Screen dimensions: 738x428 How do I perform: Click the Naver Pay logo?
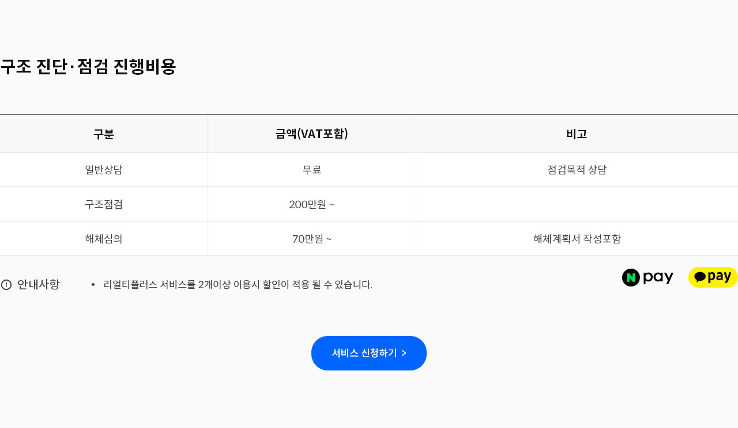point(647,277)
